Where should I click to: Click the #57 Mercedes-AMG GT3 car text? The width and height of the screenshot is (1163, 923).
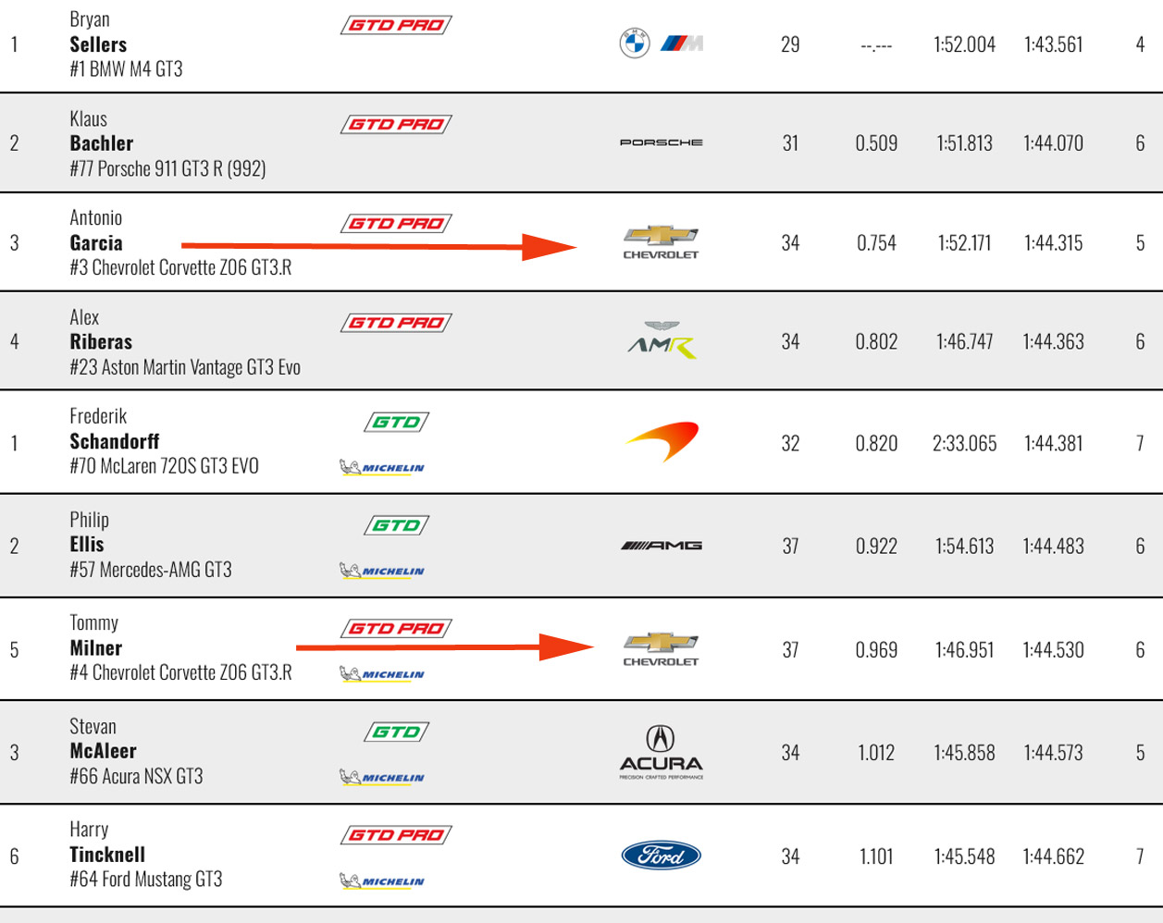151,570
